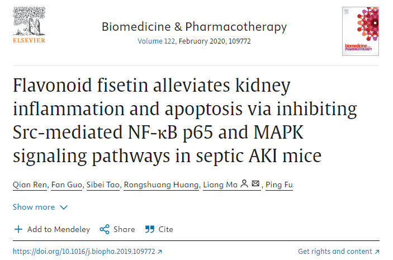The height and width of the screenshot is (260, 393).
Task: Open the doi.org article link
Action: pos(84,252)
